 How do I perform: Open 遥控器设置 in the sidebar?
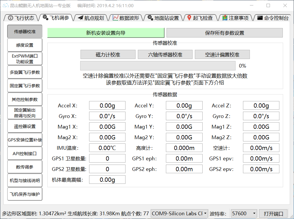tap(25, 126)
